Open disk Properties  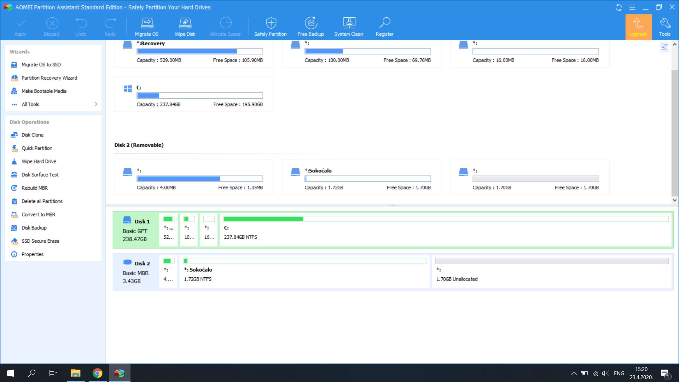click(32, 254)
